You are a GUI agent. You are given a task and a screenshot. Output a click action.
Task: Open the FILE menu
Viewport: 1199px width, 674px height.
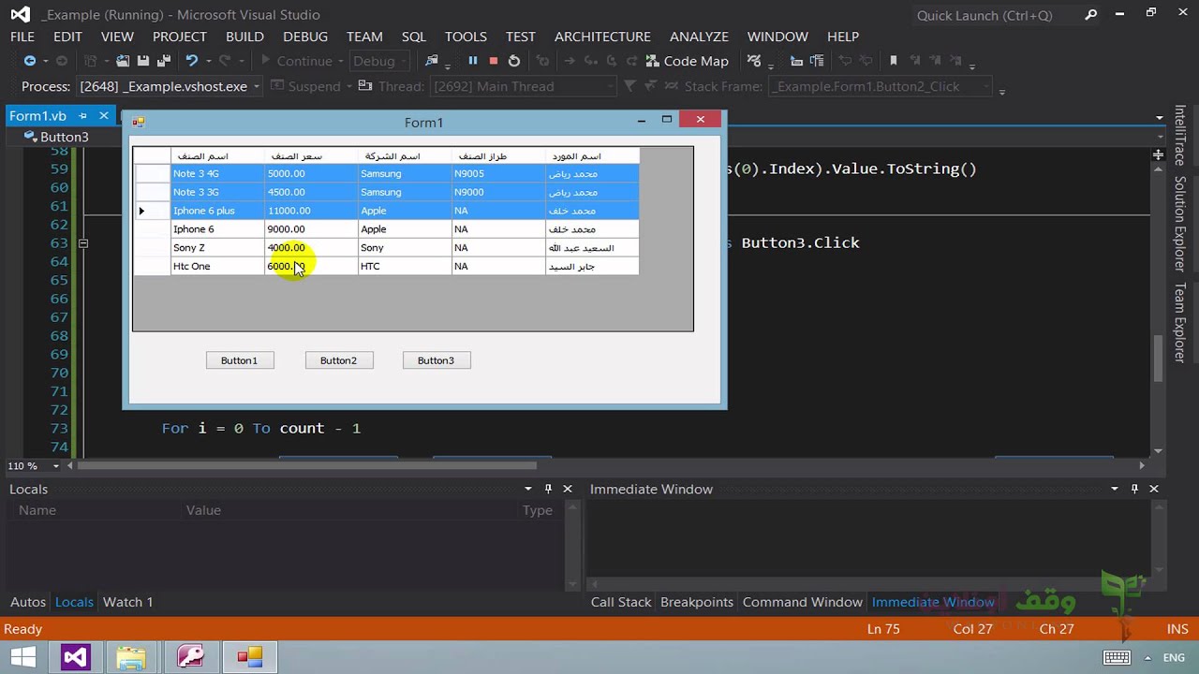pos(22,37)
